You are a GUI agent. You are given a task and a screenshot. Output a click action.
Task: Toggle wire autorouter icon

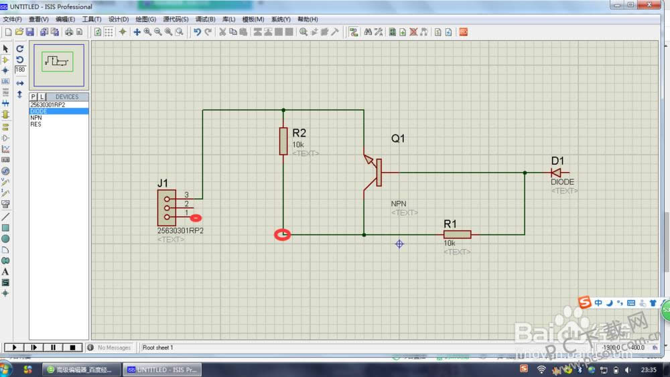coord(353,31)
